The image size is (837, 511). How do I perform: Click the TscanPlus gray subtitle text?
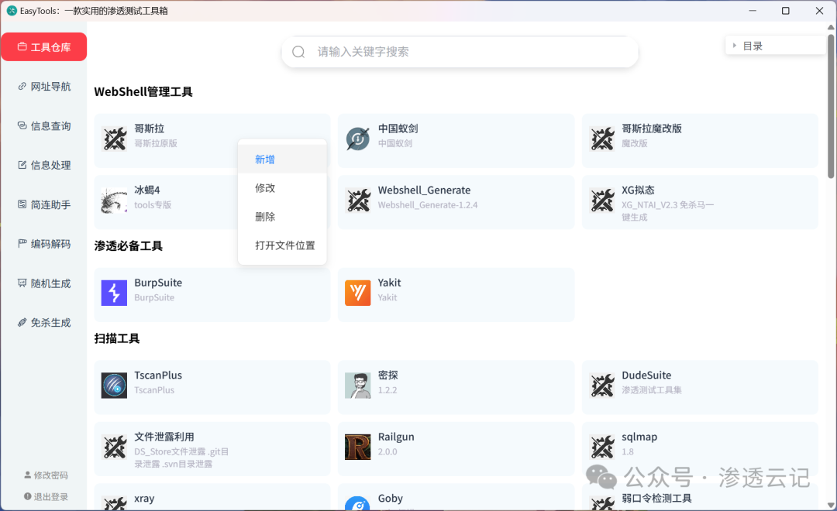tap(154, 390)
